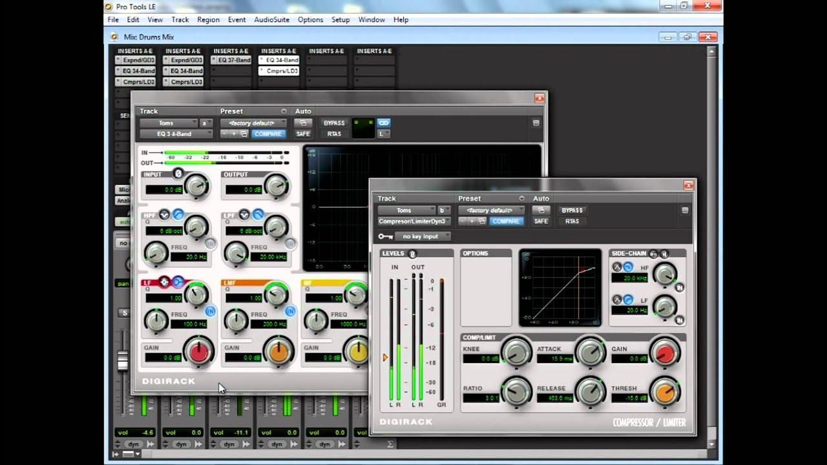
Task: Select the band-pass icon for side-chain HF
Action: (x=617, y=267)
